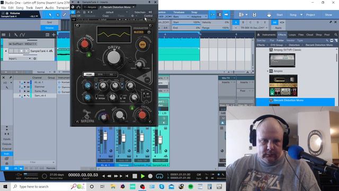Pin the SampleTank 4 inserts window
Image resolution: width=339 pixels, height=191 pixels.
(x=149, y=2)
